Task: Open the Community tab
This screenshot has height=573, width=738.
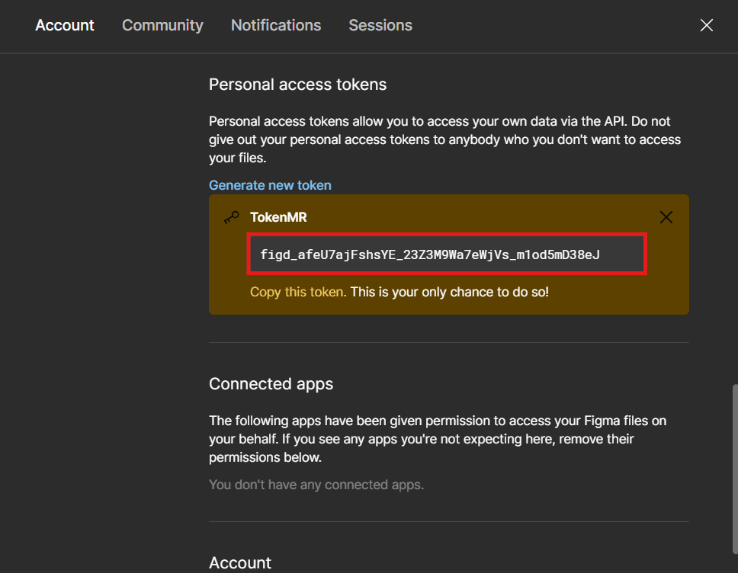Action: click(162, 25)
